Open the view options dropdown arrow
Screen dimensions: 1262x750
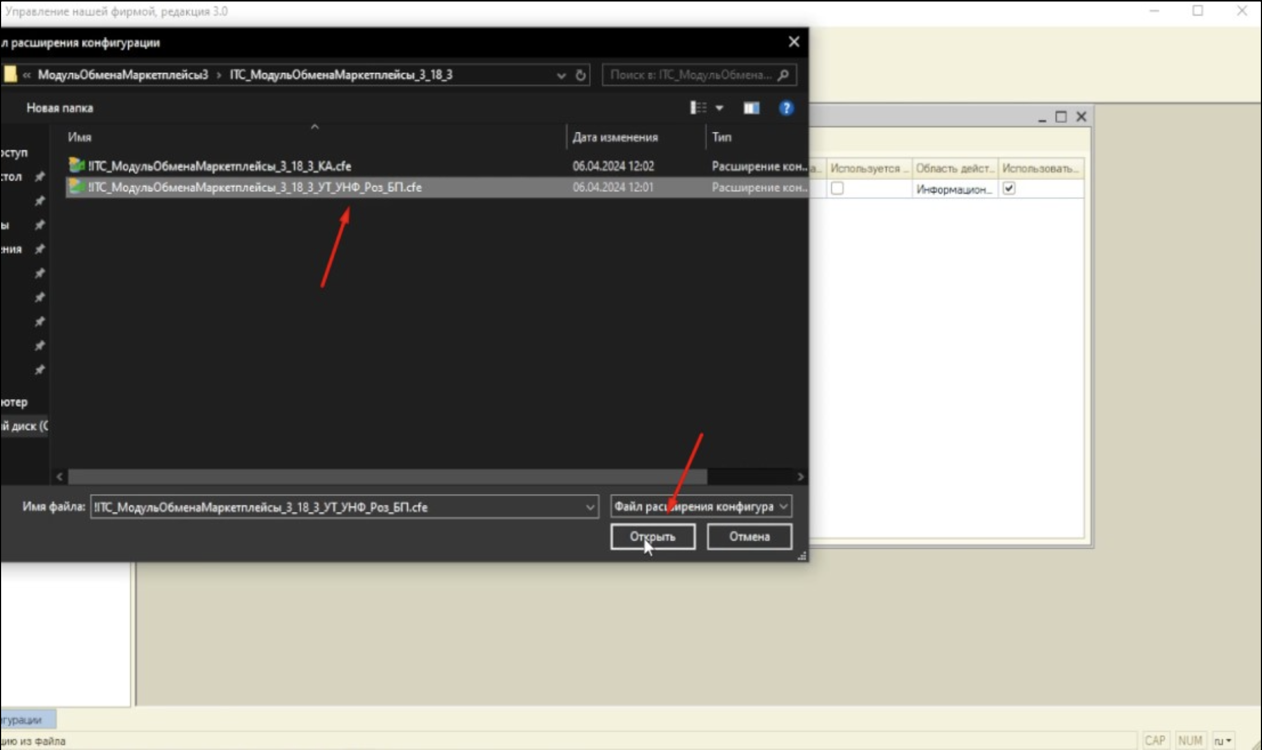pos(719,108)
